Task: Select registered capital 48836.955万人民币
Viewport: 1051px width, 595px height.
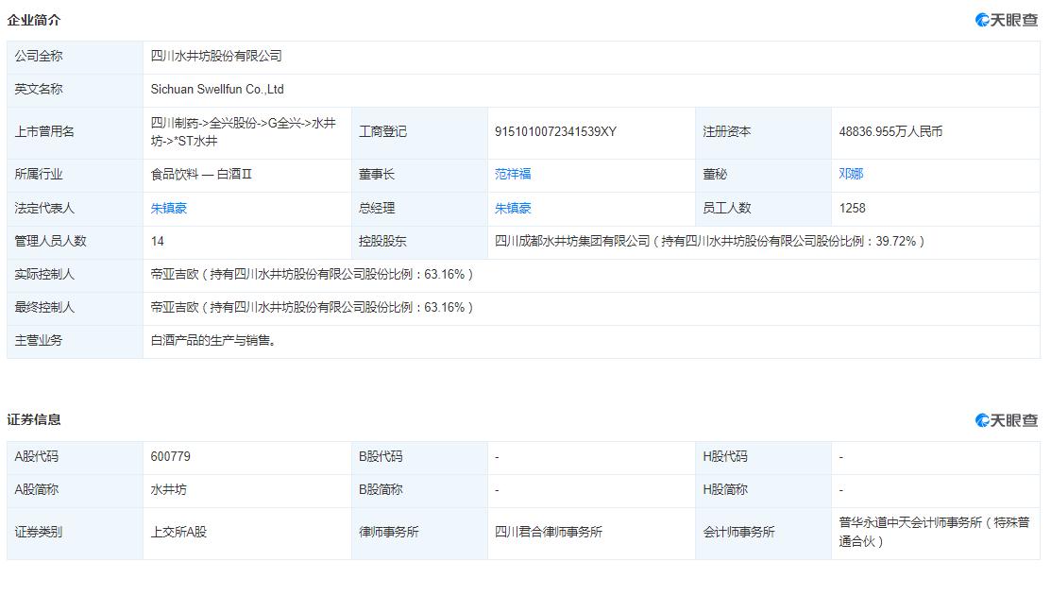Action: coord(890,132)
